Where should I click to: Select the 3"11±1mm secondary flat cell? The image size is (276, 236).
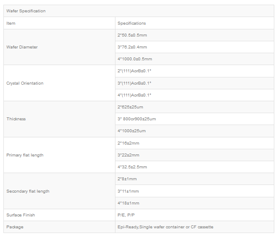(x=128, y=191)
